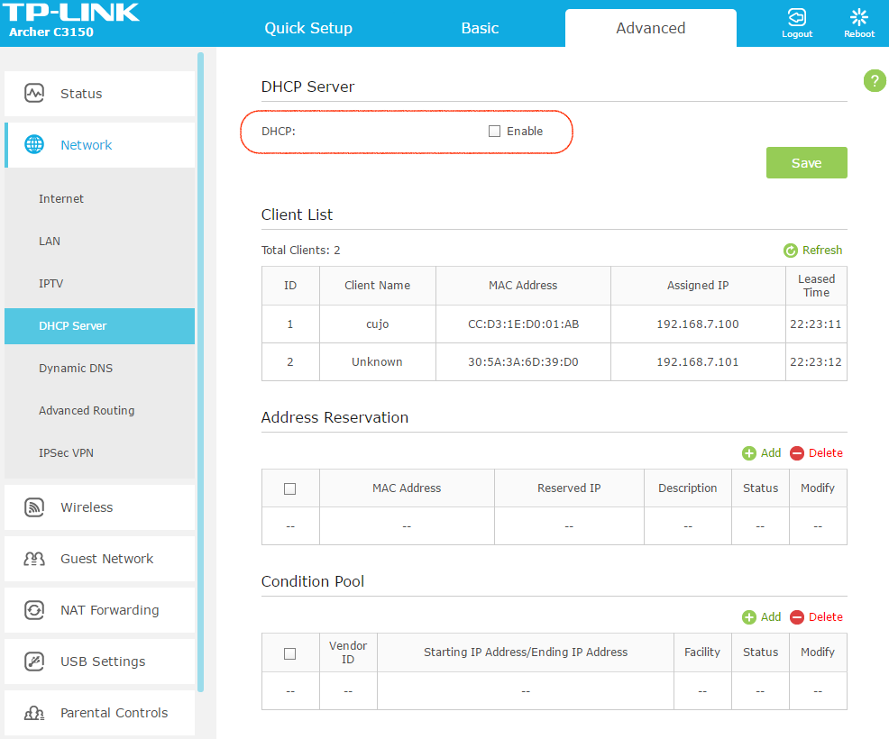Click the Client Name column header
The width and height of the screenshot is (889, 739).
378,286
